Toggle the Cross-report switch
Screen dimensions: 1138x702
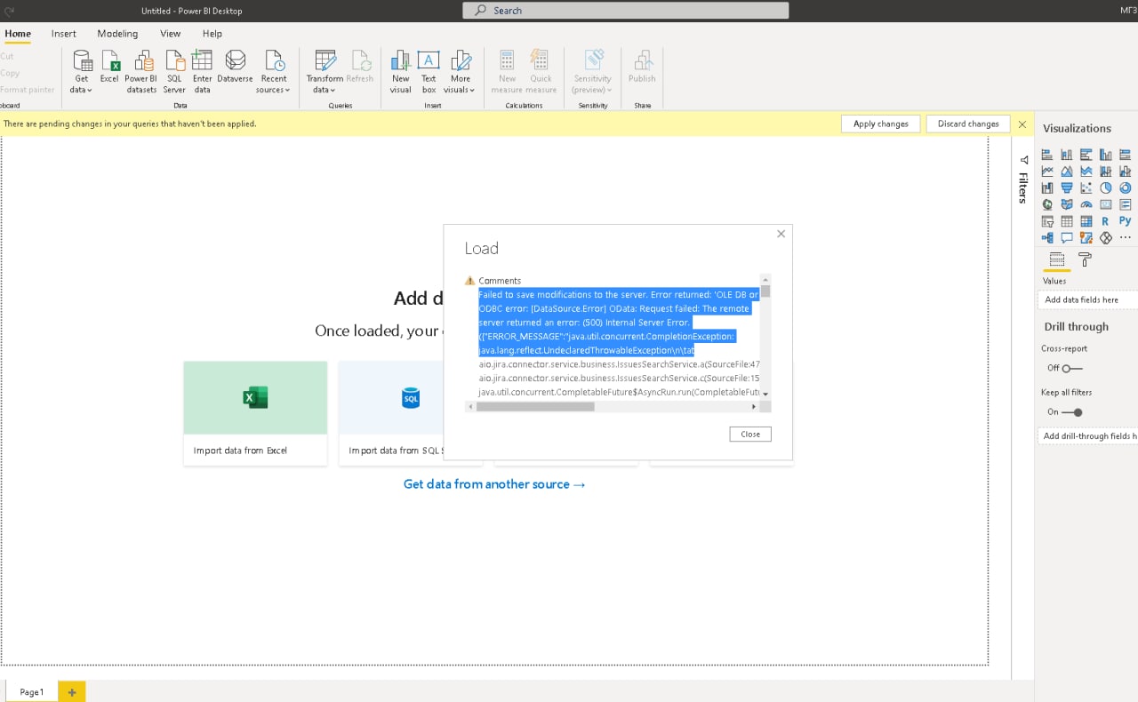(x=1072, y=368)
